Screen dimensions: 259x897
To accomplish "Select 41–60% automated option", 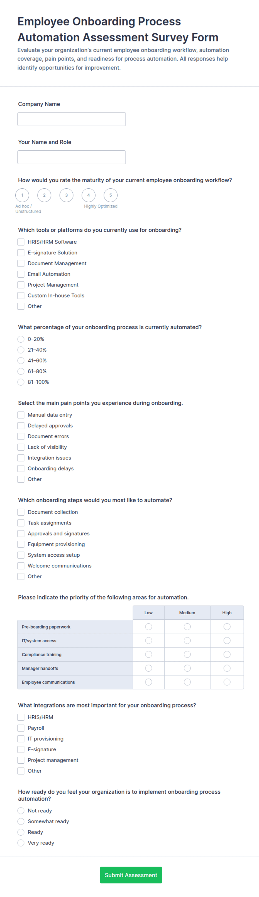I will [x=21, y=360].
